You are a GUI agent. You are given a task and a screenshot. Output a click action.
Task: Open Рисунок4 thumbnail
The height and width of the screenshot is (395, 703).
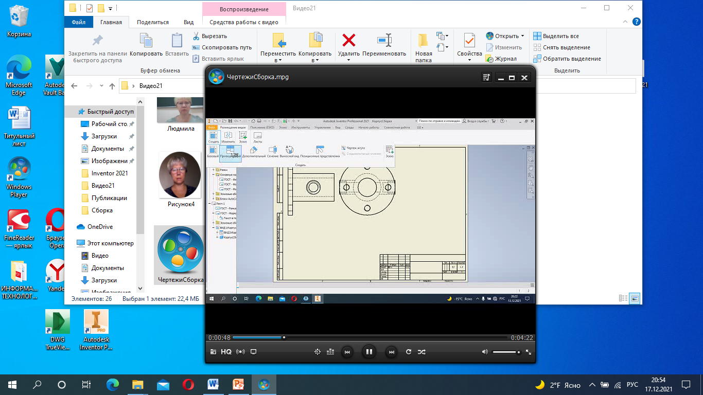tap(180, 175)
